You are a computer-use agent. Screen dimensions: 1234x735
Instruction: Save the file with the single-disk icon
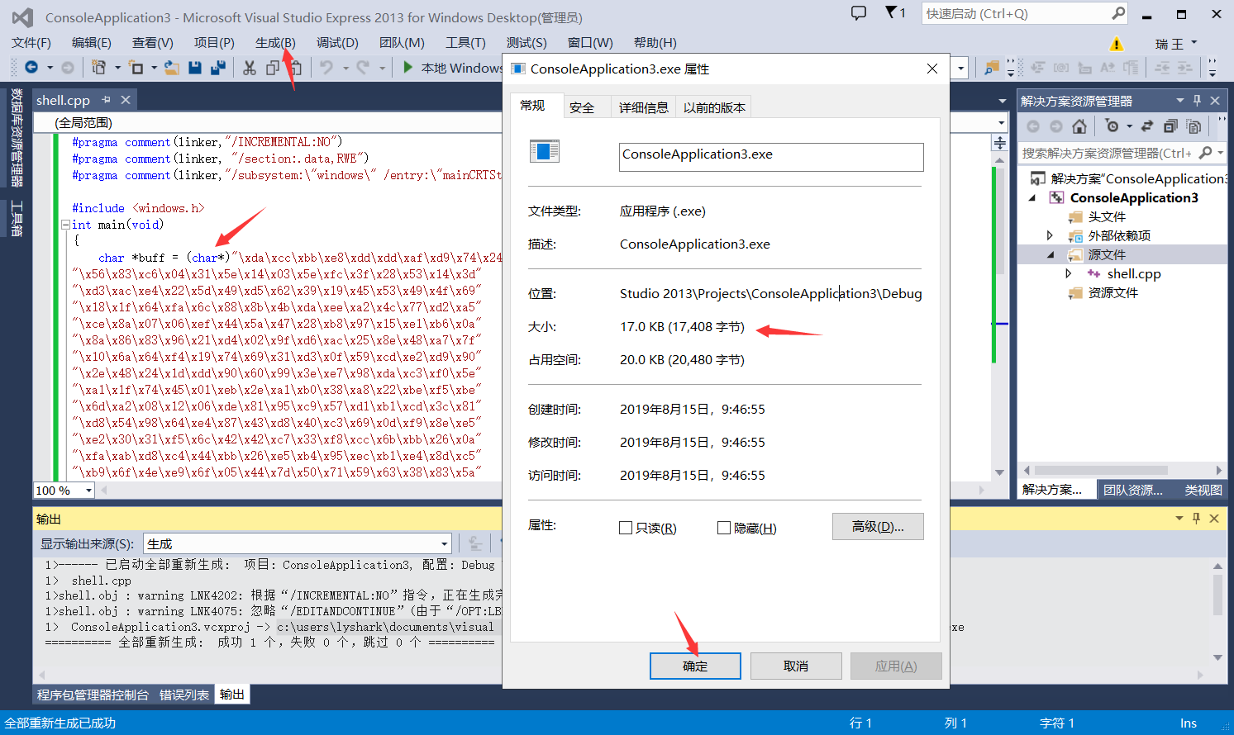click(x=195, y=68)
